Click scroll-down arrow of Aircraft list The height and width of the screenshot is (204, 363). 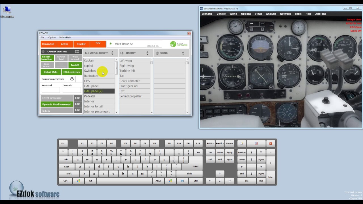(152, 112)
